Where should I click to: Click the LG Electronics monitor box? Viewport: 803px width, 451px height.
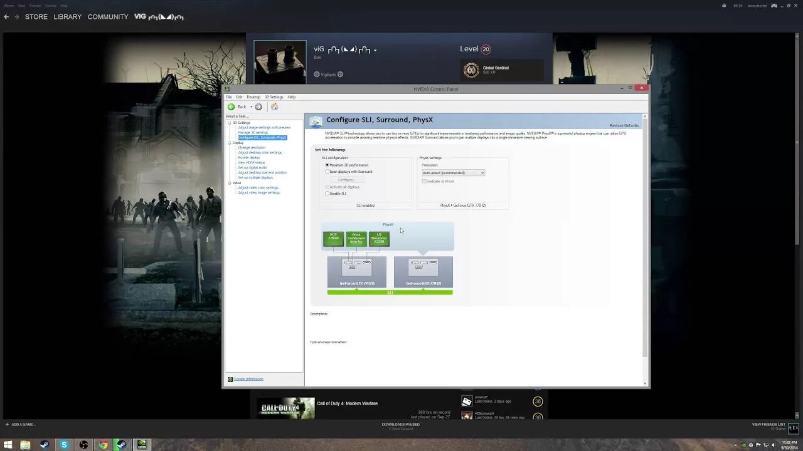[379, 239]
